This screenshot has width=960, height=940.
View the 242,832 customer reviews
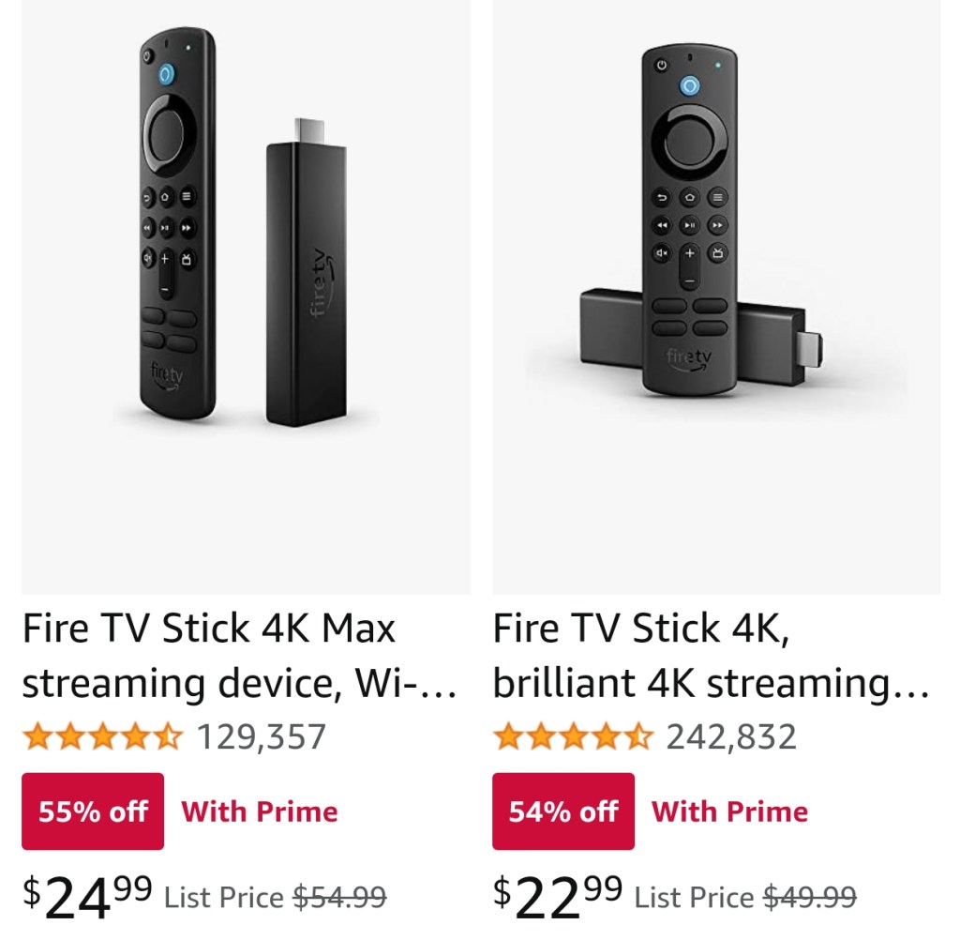[731, 736]
